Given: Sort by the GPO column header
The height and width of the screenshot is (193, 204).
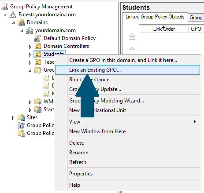Looking at the screenshot, I should [x=196, y=29].
